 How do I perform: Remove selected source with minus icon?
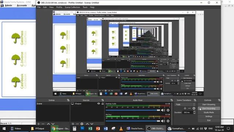(77, 124)
